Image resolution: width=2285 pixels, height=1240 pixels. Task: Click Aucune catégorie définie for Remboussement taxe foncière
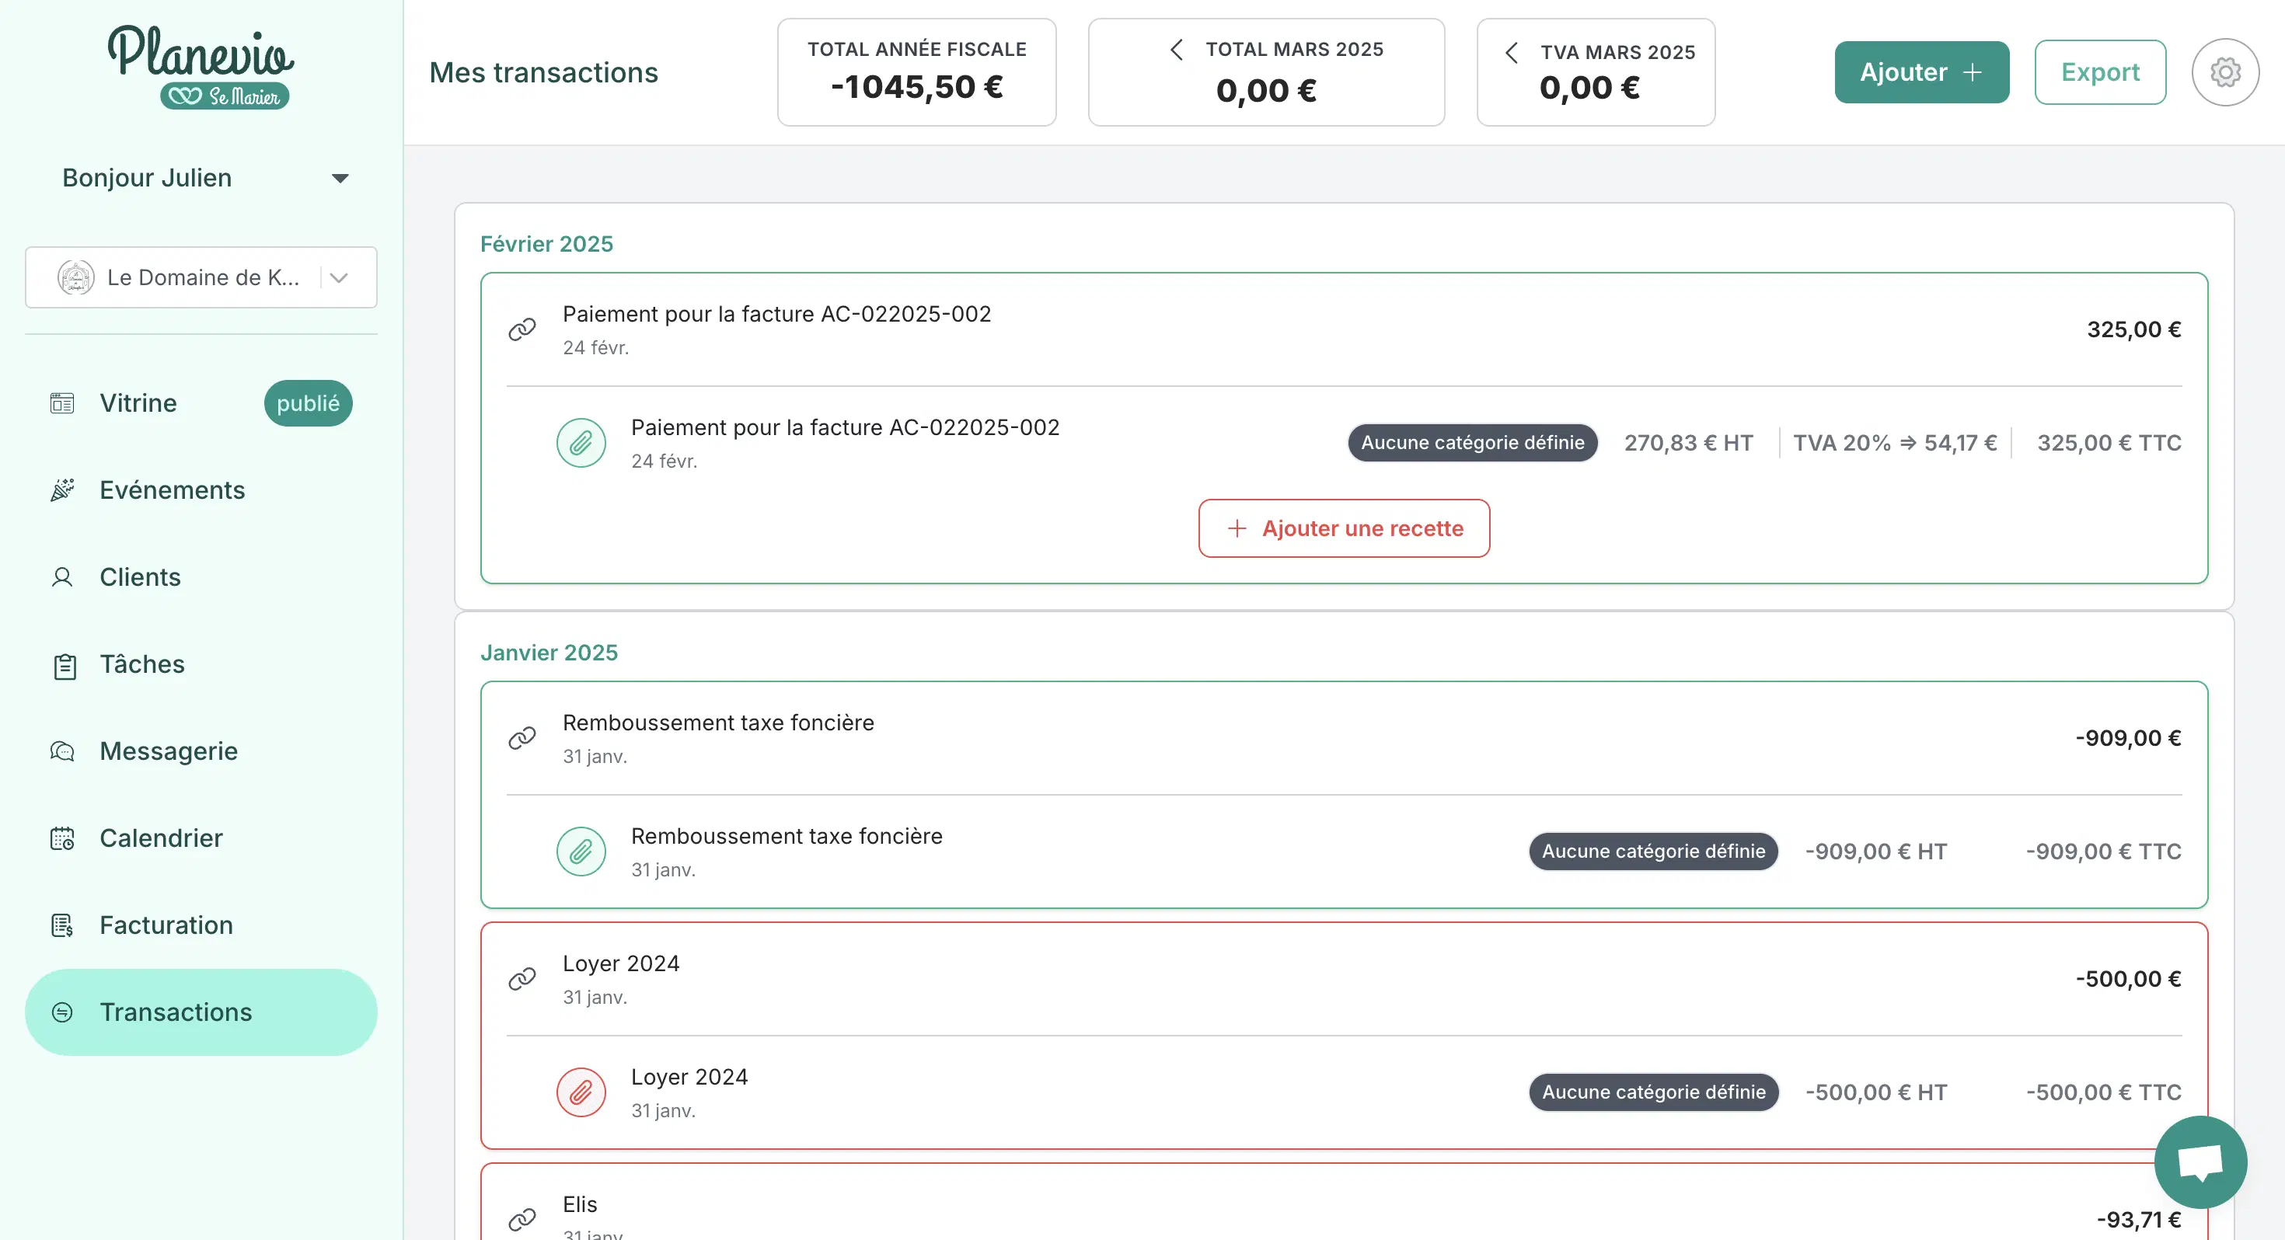coord(1653,852)
